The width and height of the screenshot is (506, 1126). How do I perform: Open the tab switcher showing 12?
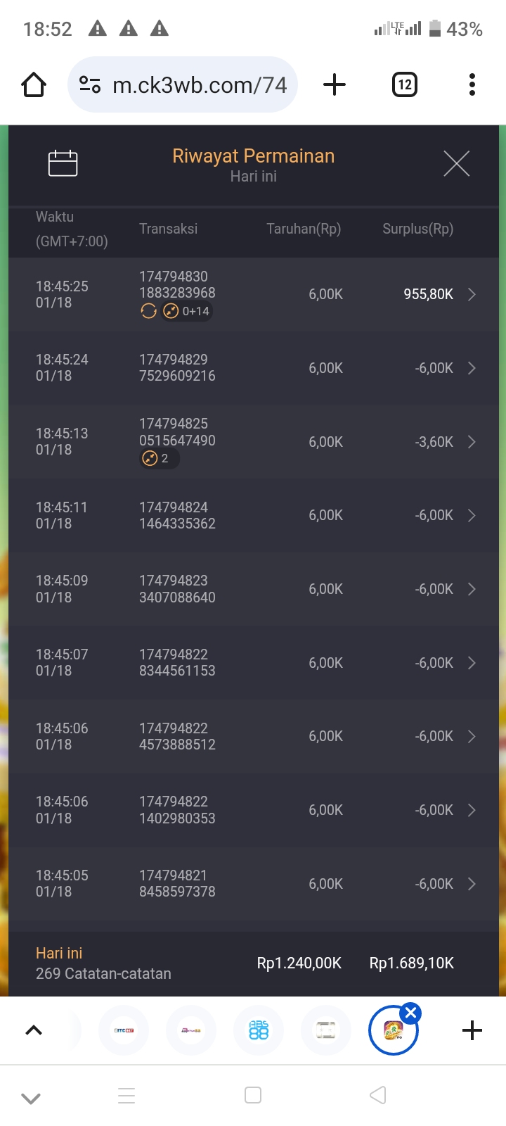[x=404, y=85]
